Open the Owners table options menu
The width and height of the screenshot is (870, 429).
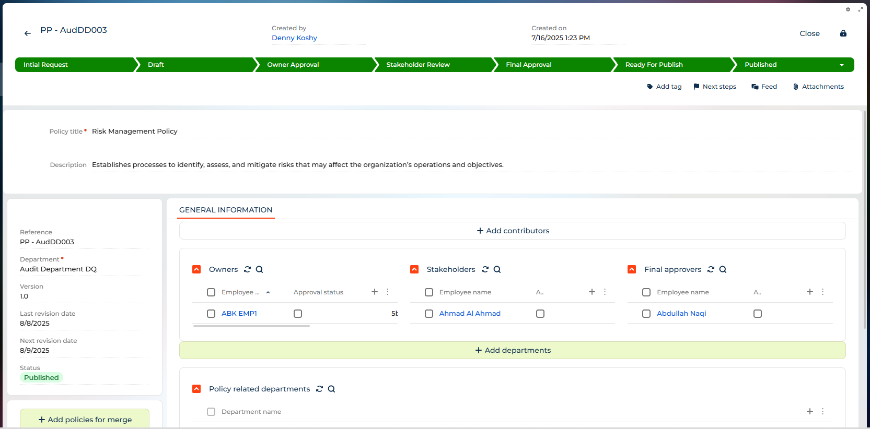point(387,292)
